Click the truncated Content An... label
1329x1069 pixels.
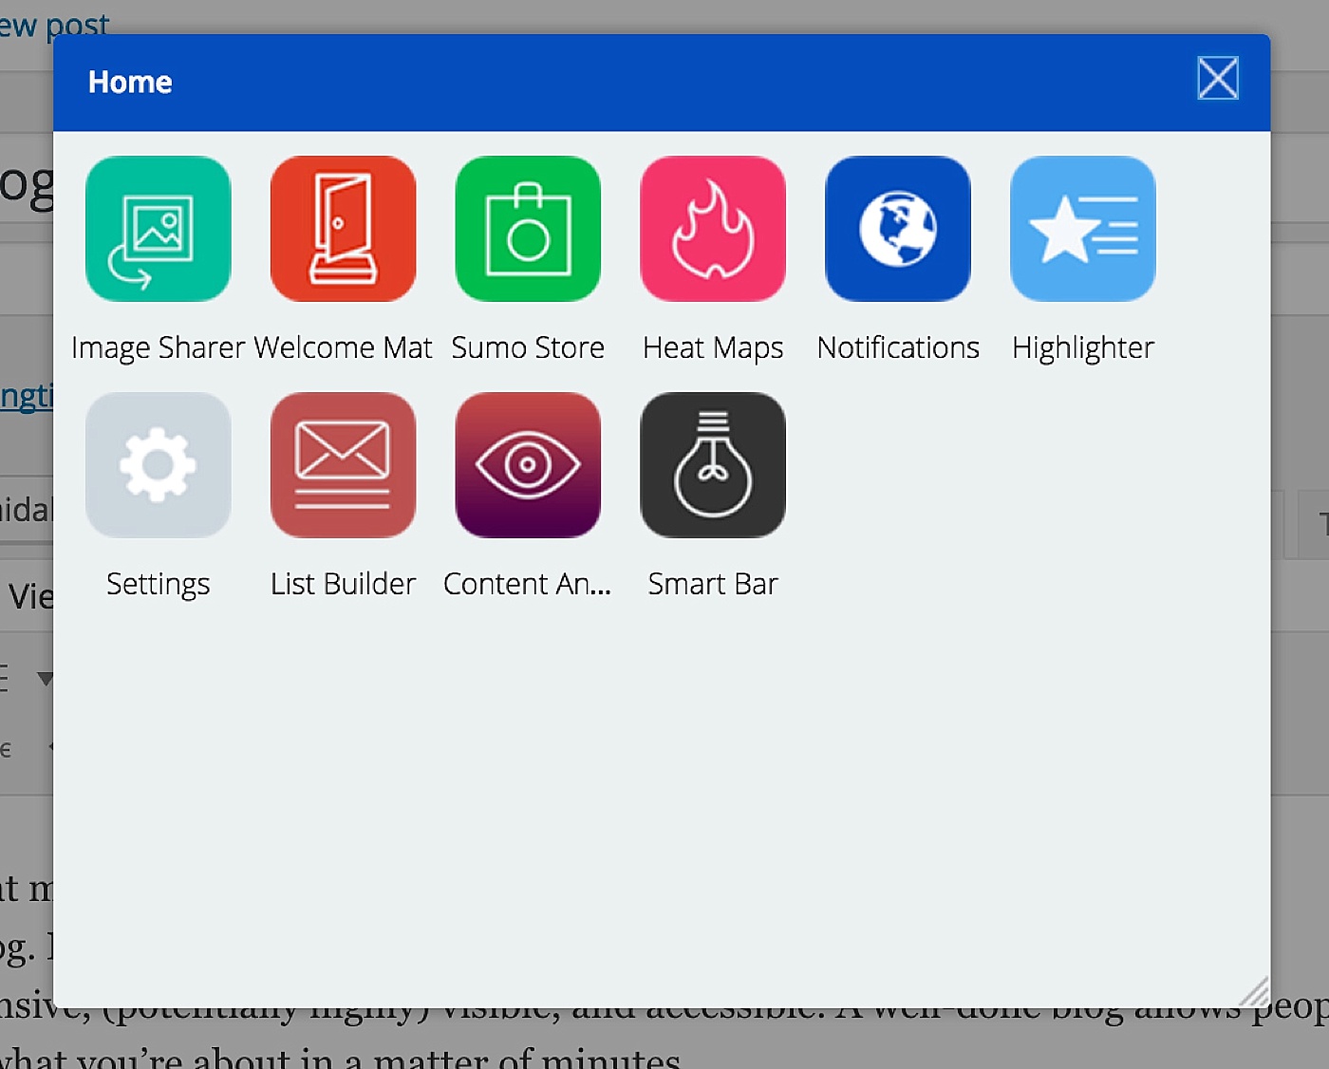coord(527,584)
